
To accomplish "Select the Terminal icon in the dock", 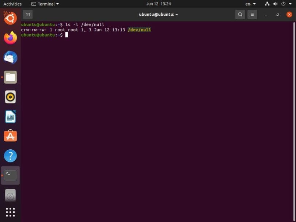I will [x=10, y=175].
